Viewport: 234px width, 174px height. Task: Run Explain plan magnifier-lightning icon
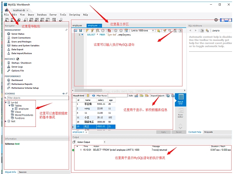point(97,30)
